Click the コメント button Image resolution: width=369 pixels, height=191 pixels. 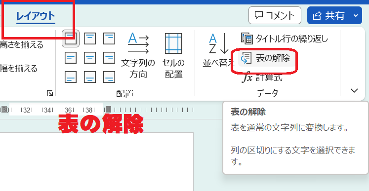click(275, 15)
